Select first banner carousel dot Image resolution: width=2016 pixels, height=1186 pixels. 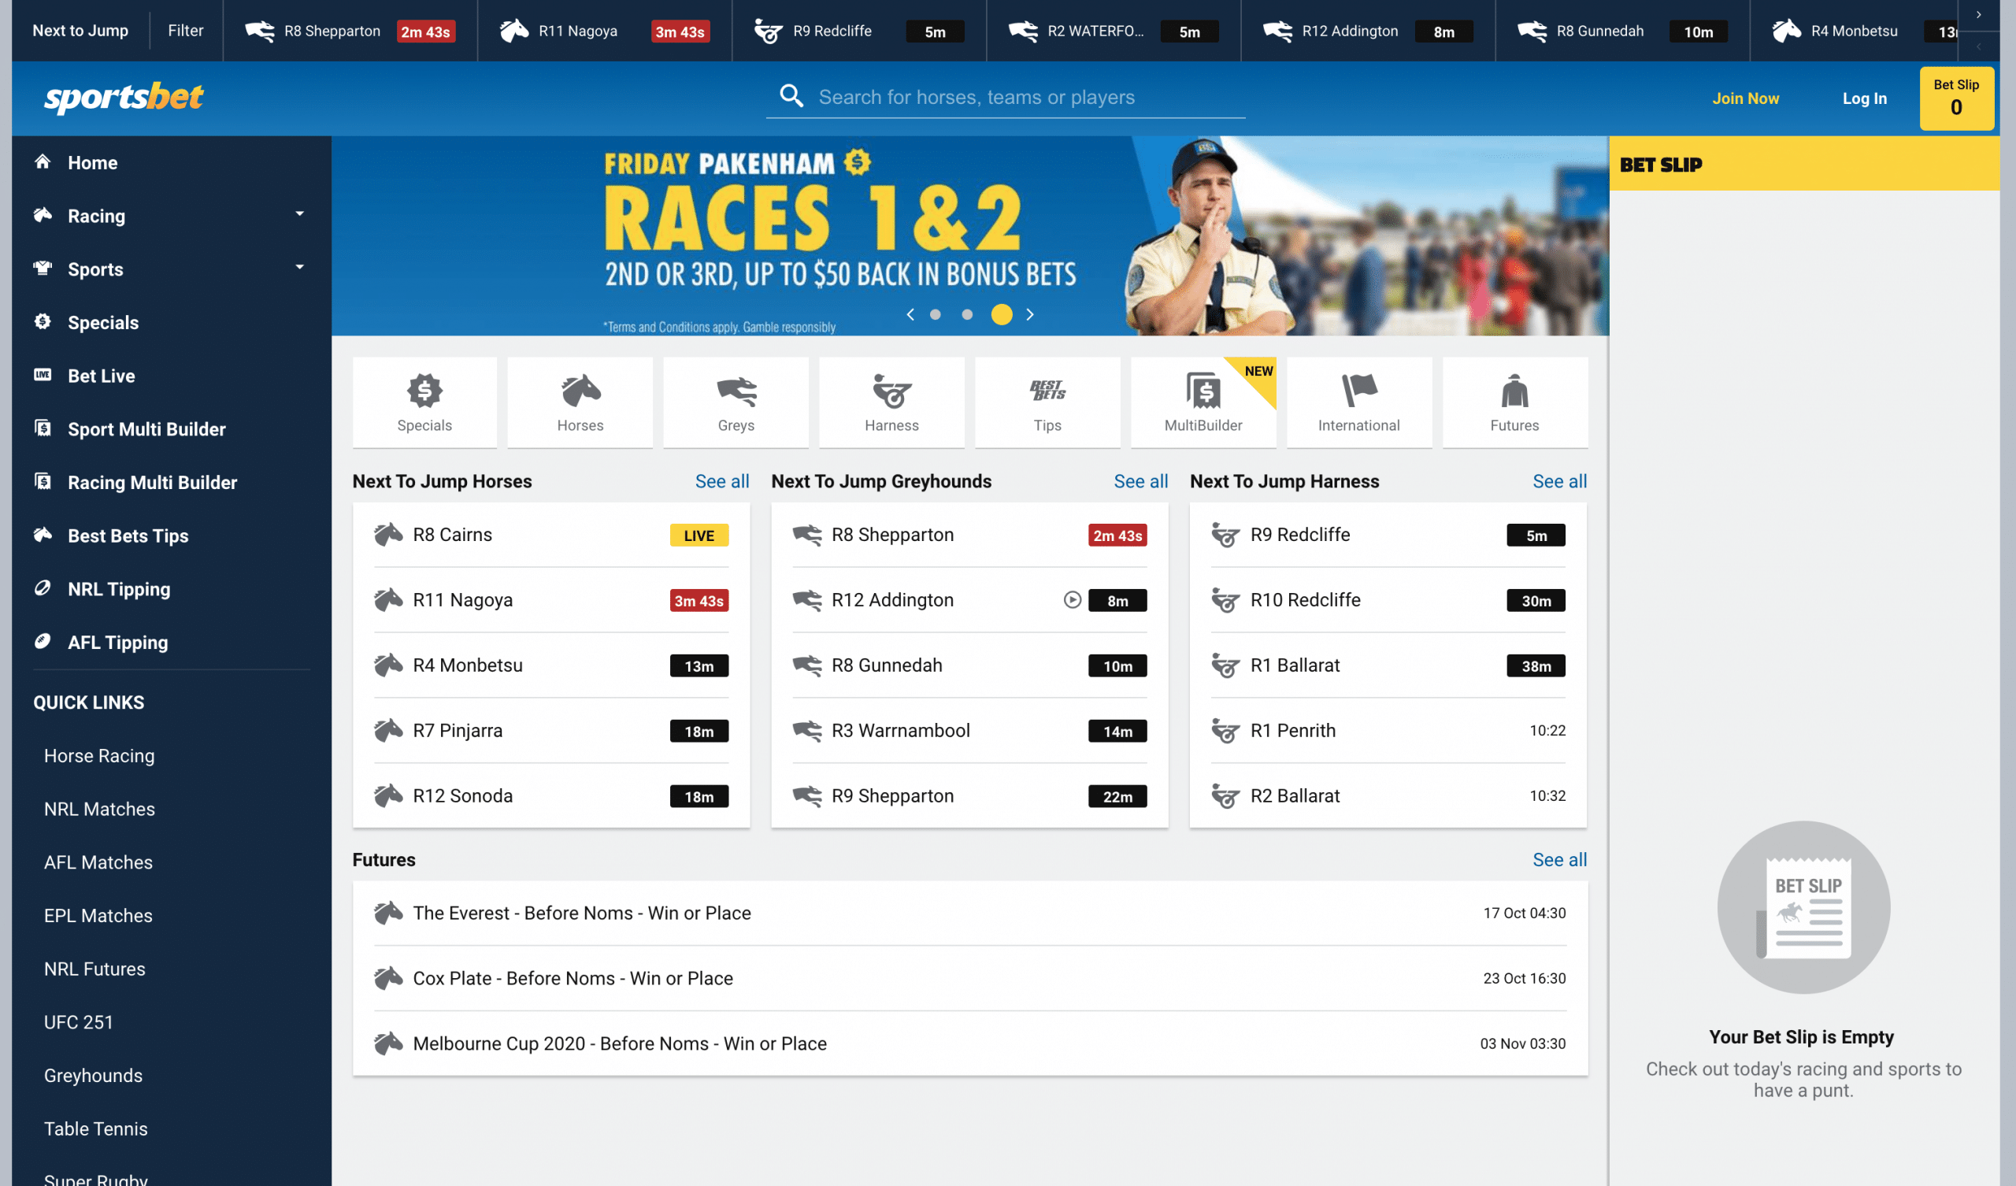[935, 314]
